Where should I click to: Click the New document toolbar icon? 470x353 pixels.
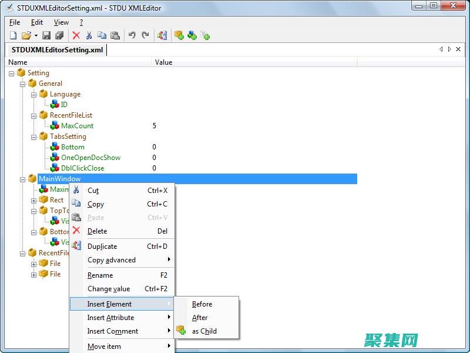[13, 35]
